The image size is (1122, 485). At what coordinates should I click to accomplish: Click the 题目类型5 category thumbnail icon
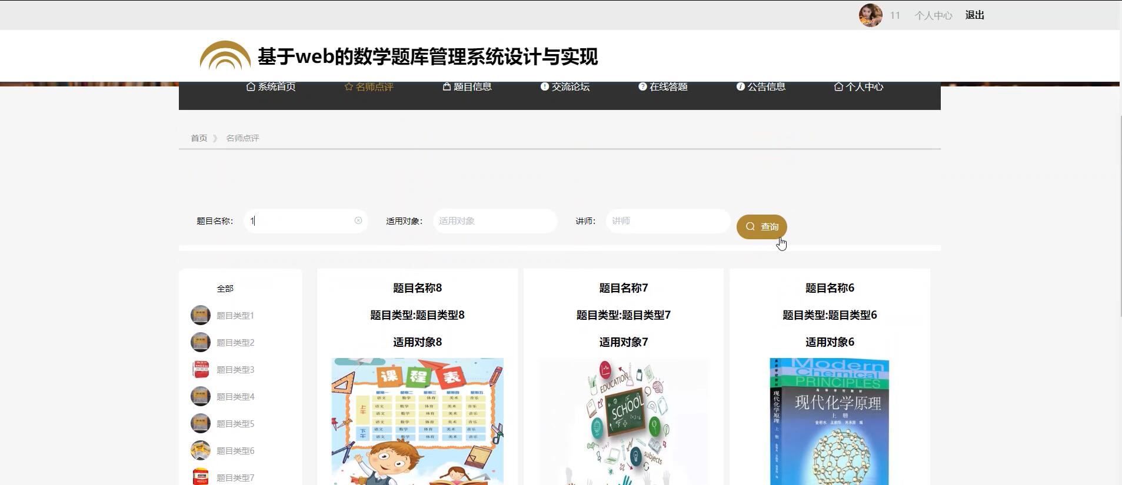click(x=201, y=423)
